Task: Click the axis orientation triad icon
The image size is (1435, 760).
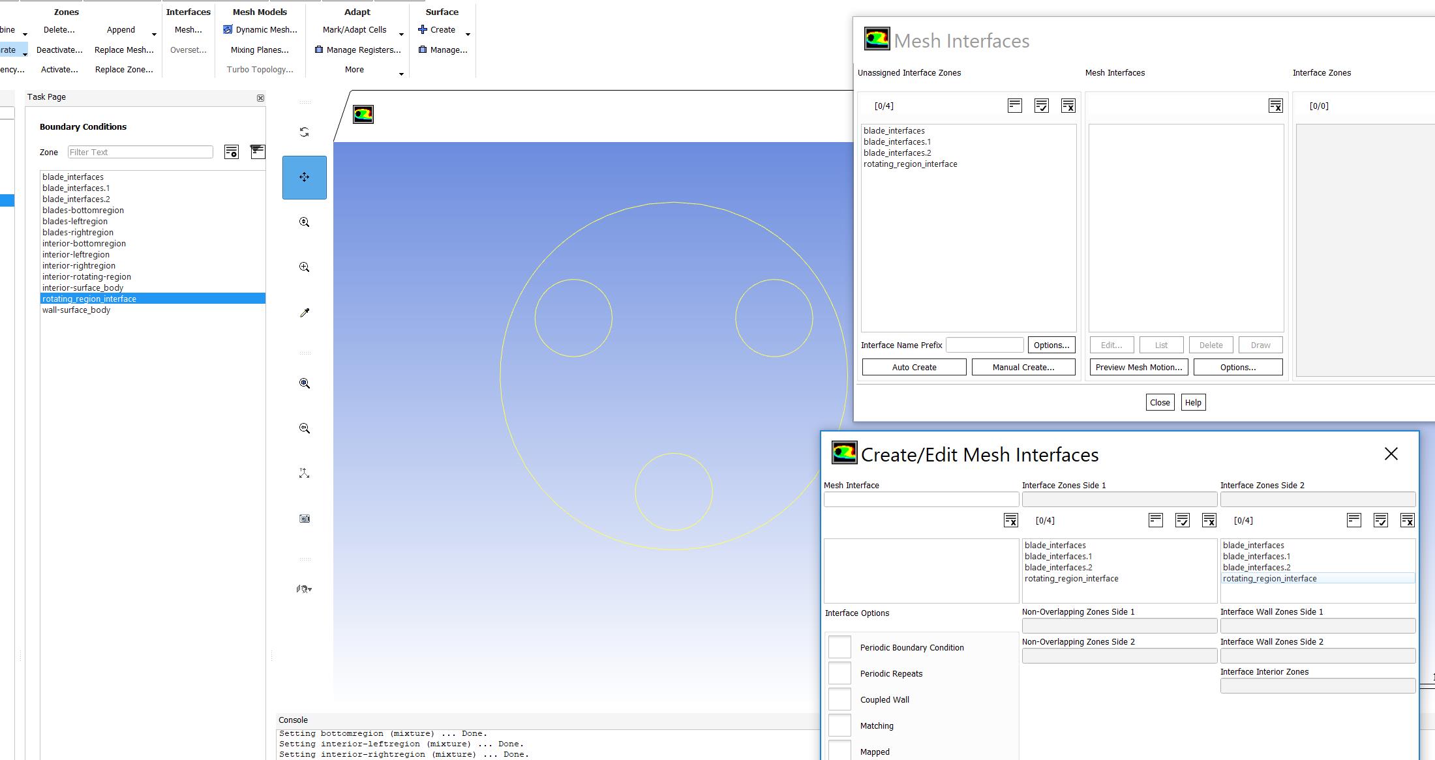Action: coord(304,473)
